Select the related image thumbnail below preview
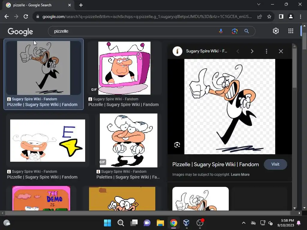Image resolution: width=307 pixels, height=230 pixels. pyautogui.click(x=201, y=199)
